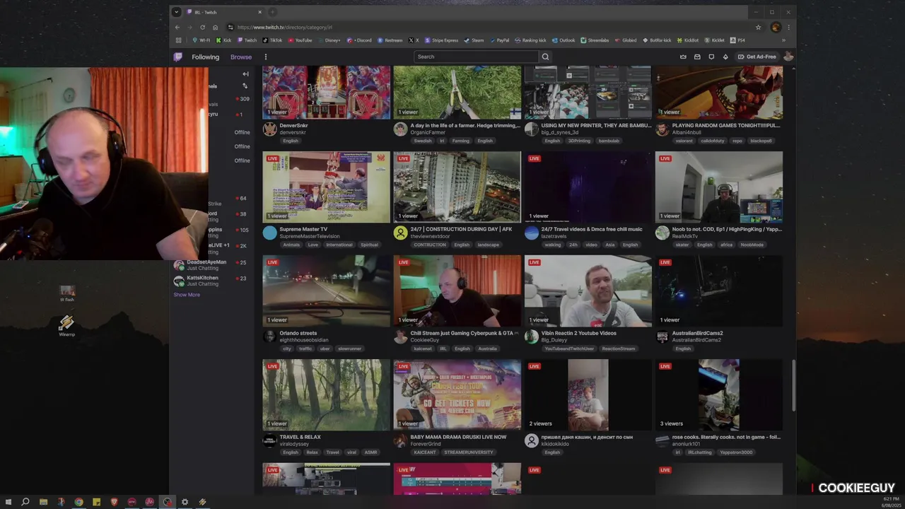Screen dimensions: 905x509
Task: Click the Vibin Reactin 2 Youtube Videos title
Action: click(578, 333)
